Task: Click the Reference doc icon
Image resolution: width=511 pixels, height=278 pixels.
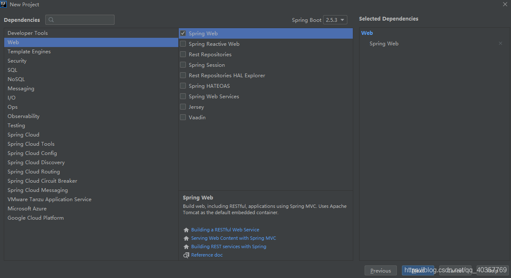Action: tap(186, 255)
